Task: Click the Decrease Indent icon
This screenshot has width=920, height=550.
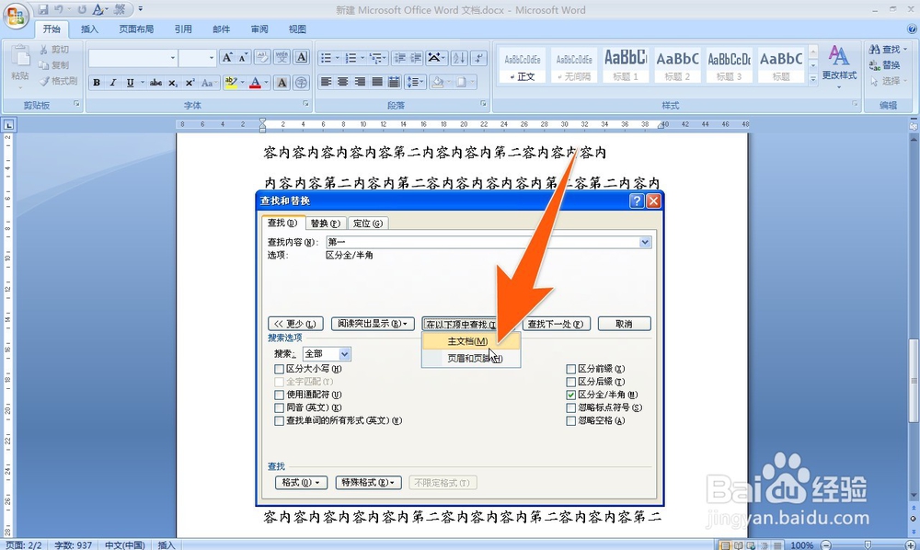Action: 399,57
